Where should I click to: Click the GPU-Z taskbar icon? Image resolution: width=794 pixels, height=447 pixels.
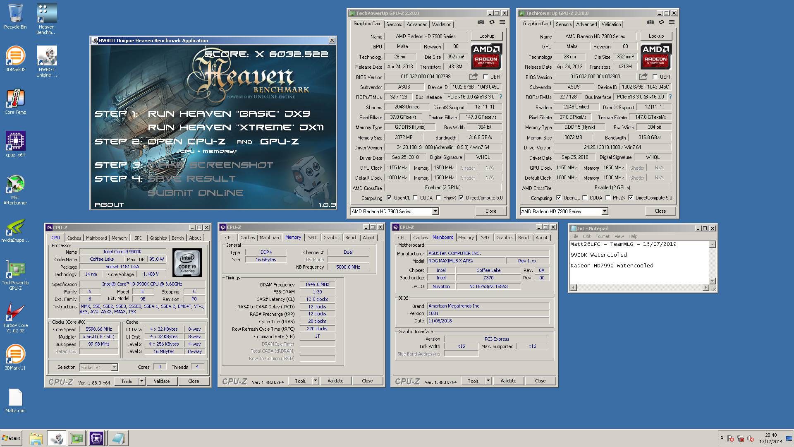tap(77, 438)
